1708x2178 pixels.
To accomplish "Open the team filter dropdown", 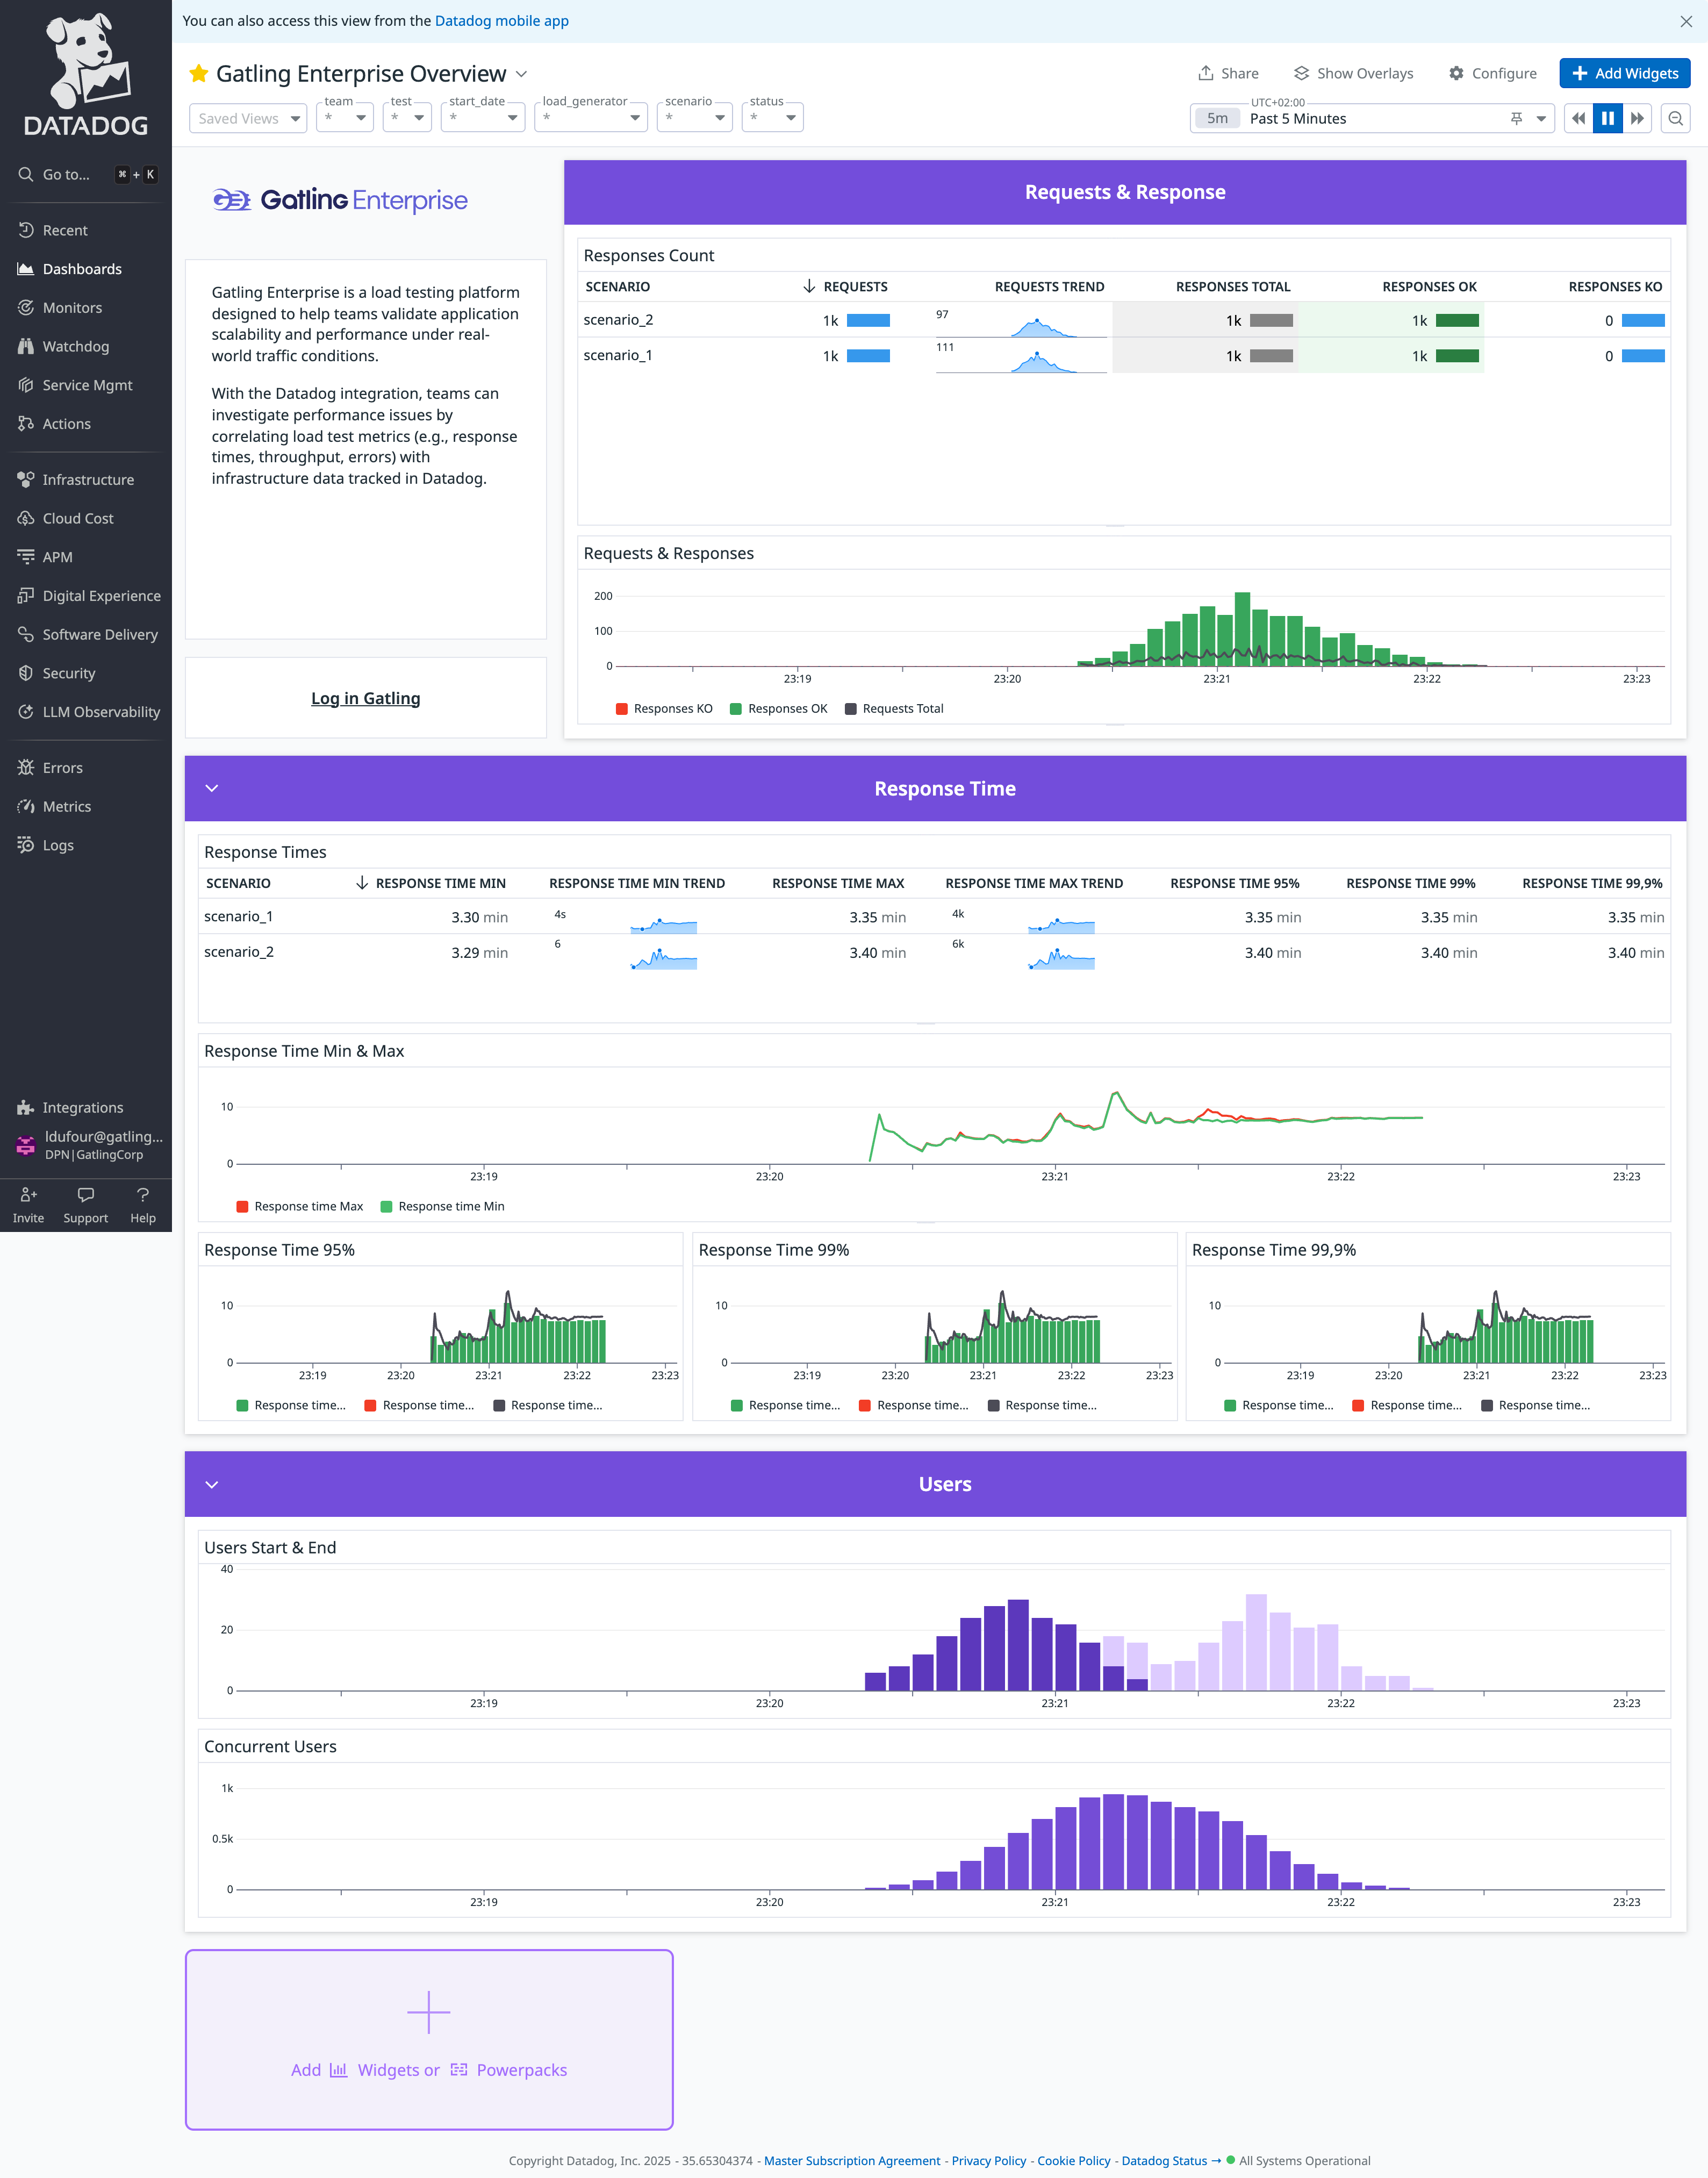I will point(345,118).
